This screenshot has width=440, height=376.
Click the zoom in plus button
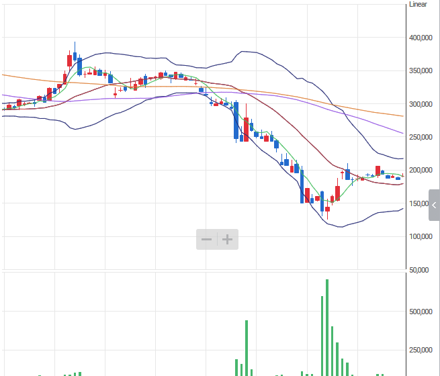[228, 240]
